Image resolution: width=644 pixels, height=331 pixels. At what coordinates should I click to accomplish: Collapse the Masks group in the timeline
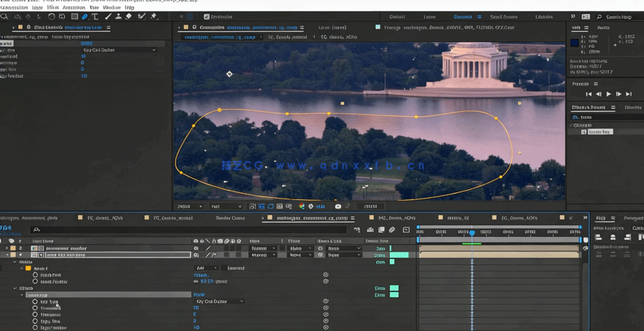[x=15, y=262]
